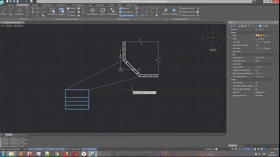Toggle ДИН-ВВОД dynamic input in status bar

pyautogui.click(x=76, y=149)
